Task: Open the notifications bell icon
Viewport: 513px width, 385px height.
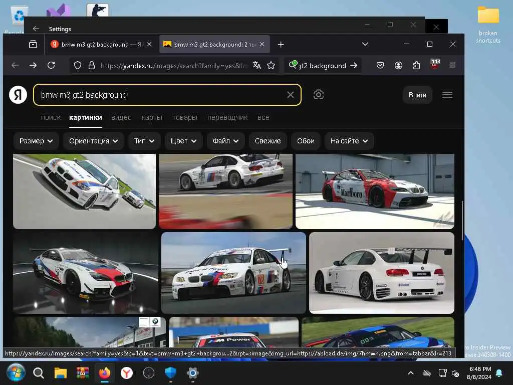Action: tap(499, 373)
